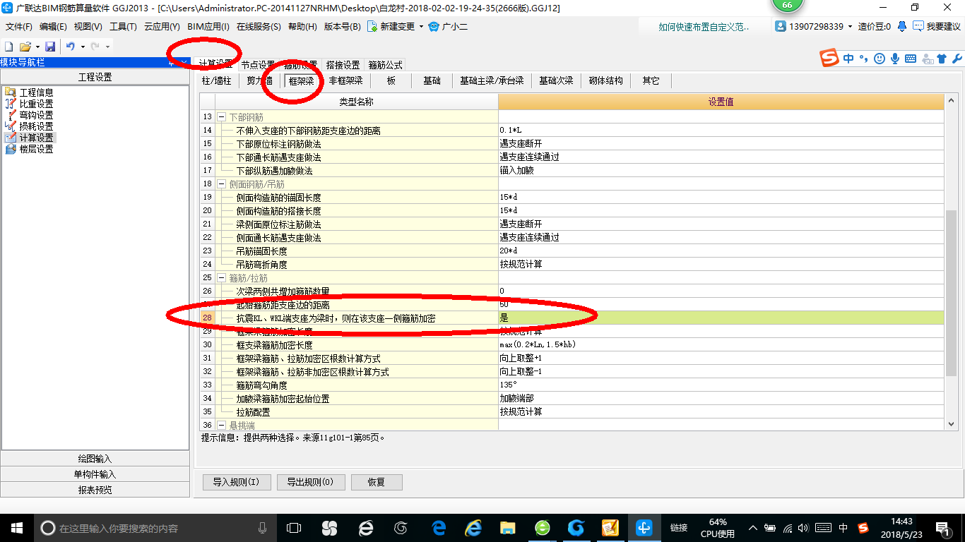Open File Explorer from taskbar
This screenshot has height=542, width=965.
[x=507, y=528]
